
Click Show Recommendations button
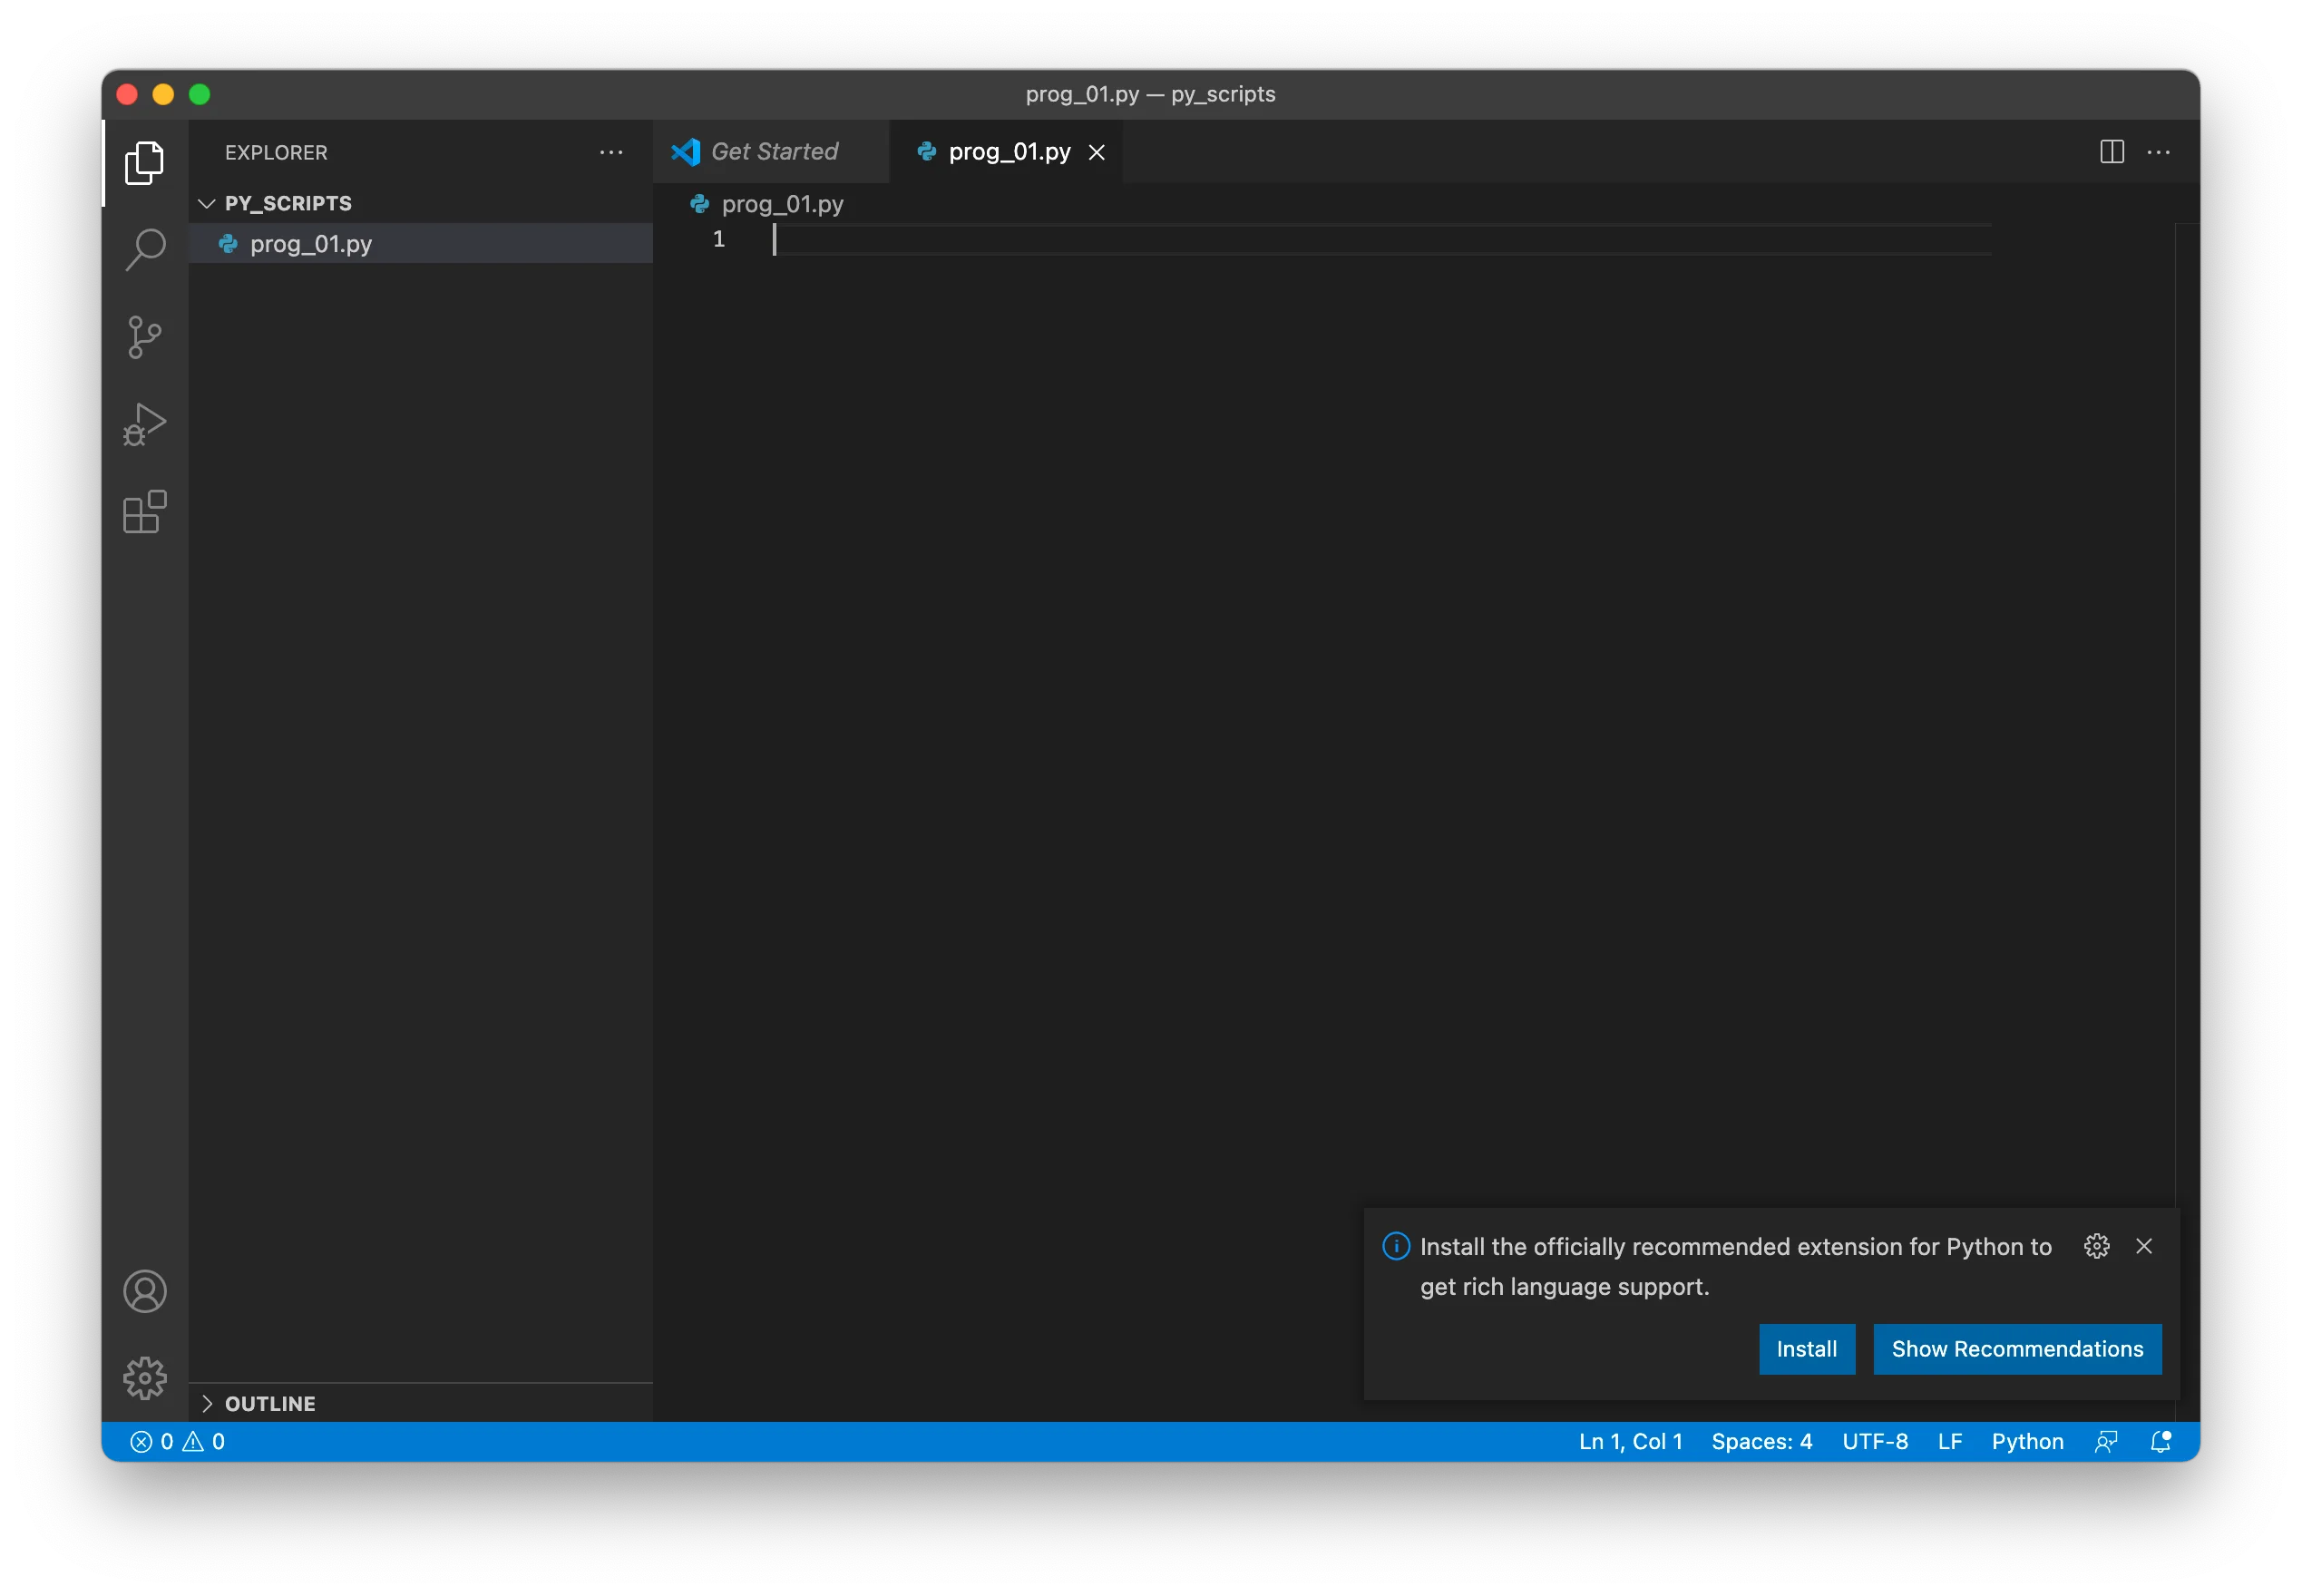2016,1349
